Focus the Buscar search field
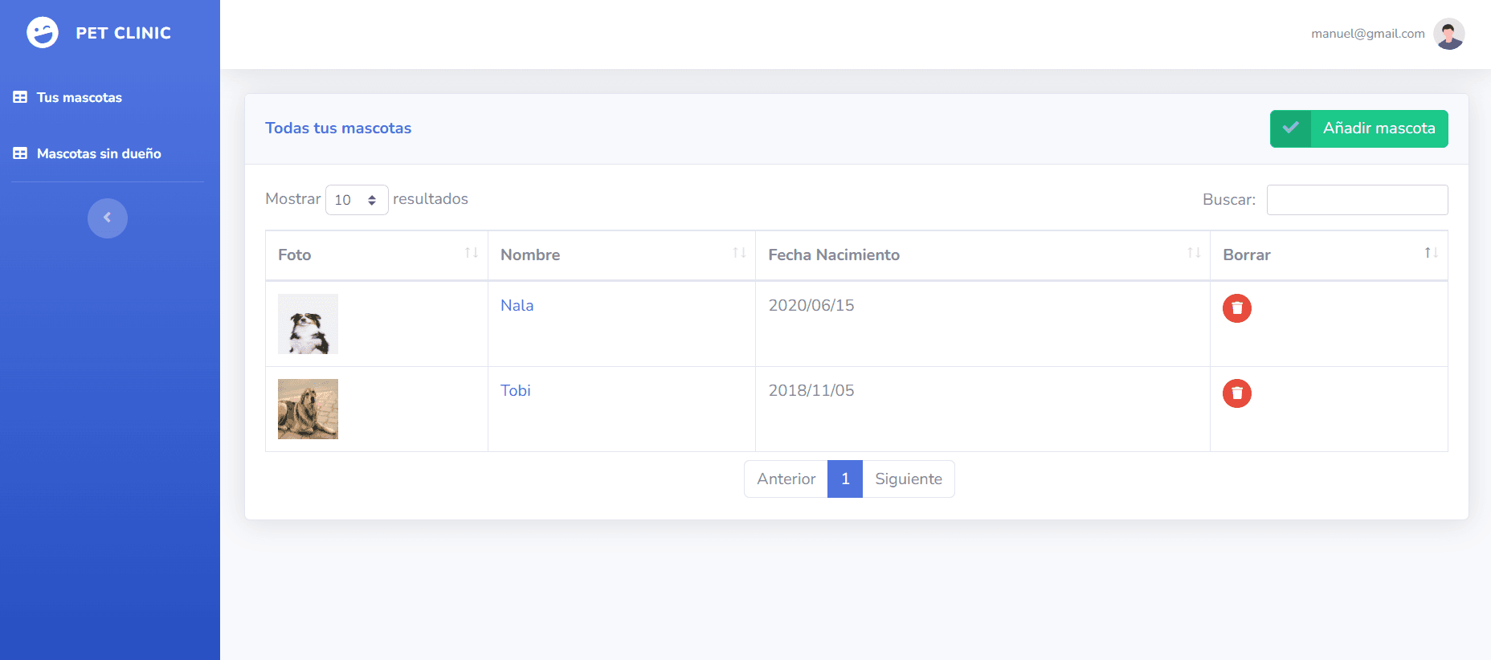Screen dimensions: 1491x660 [1358, 200]
